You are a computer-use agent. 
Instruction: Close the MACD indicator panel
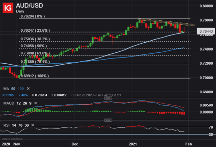[36, 103]
